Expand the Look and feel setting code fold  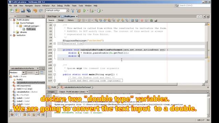(x=55, y=81)
